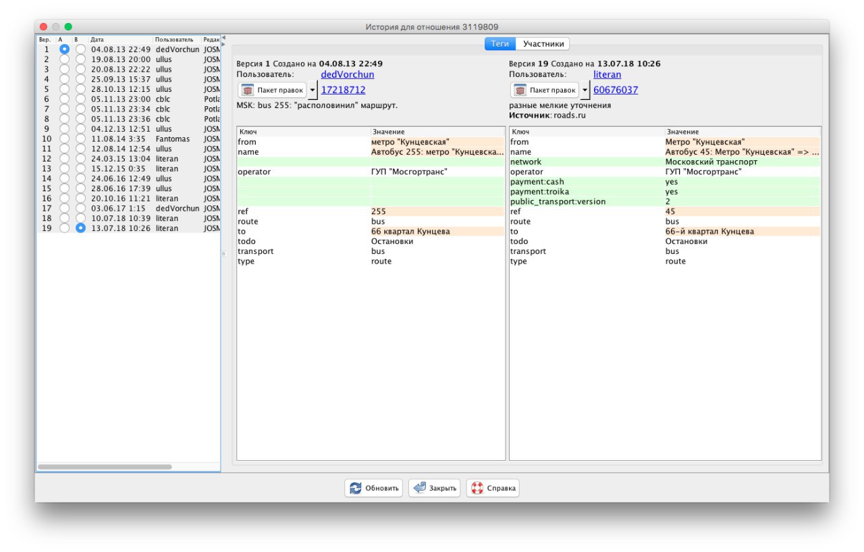Open the changeset manager for version 1
The width and height of the screenshot is (864, 552).
coord(272,90)
